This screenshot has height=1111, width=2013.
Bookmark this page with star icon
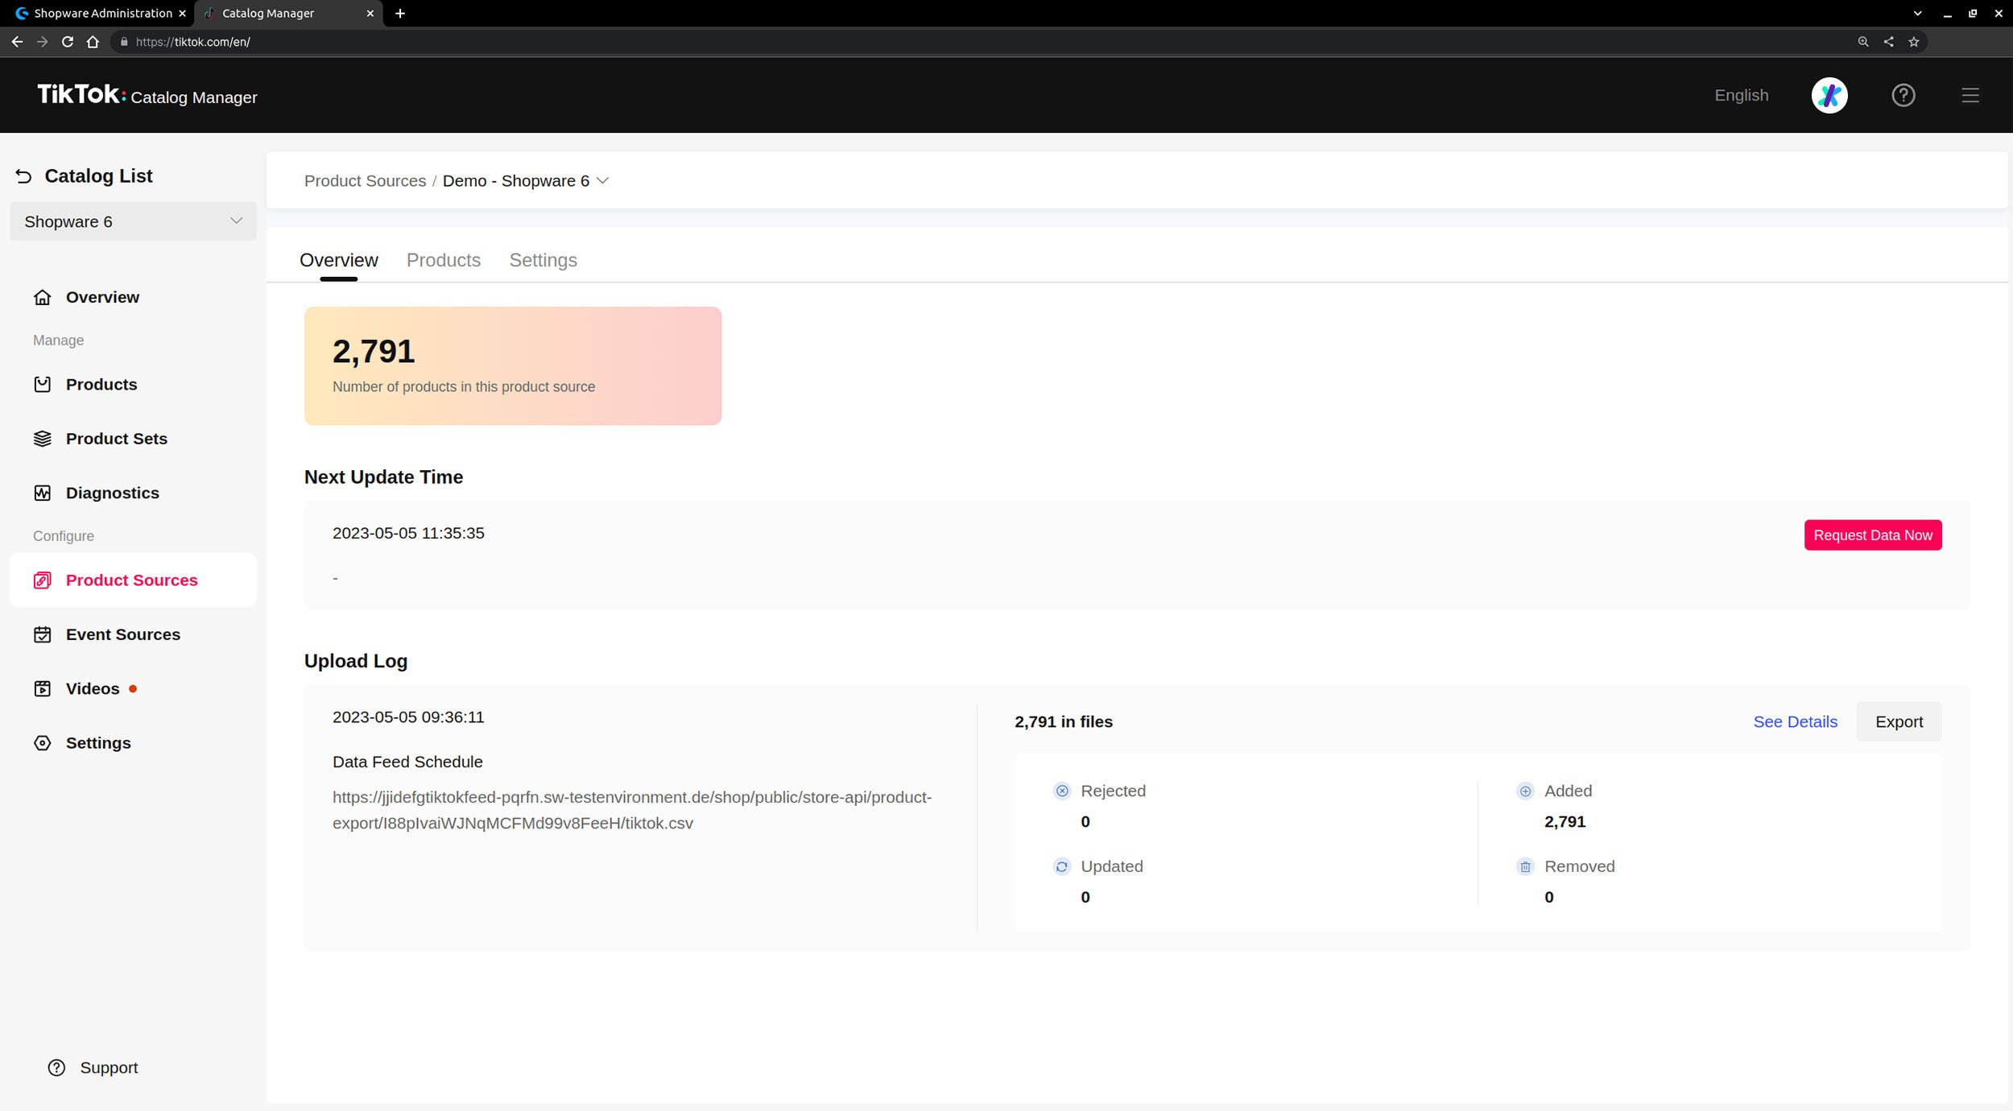[x=1914, y=42]
